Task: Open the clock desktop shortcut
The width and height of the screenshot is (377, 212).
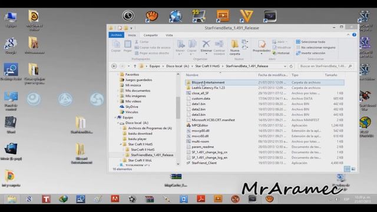Action: pyautogui.click(x=128, y=16)
